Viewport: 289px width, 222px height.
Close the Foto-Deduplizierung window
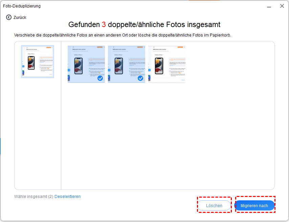[282, 6]
